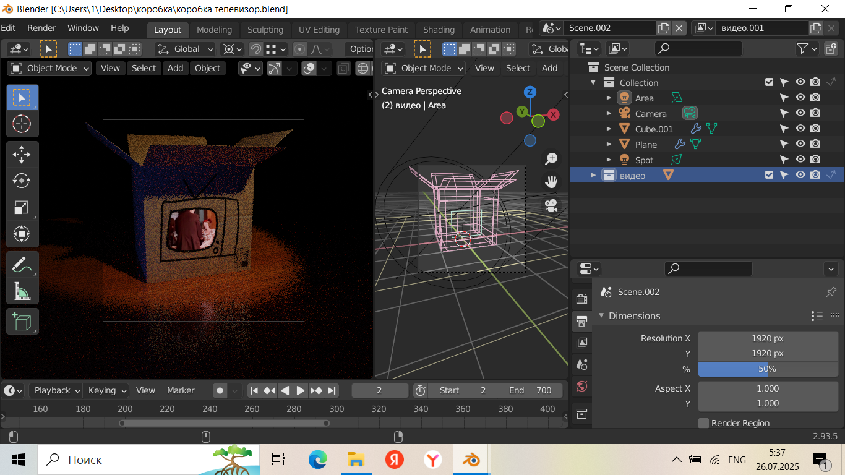The height and width of the screenshot is (475, 845).
Task: Open the Global transform orientation dropdown
Action: (x=186, y=49)
